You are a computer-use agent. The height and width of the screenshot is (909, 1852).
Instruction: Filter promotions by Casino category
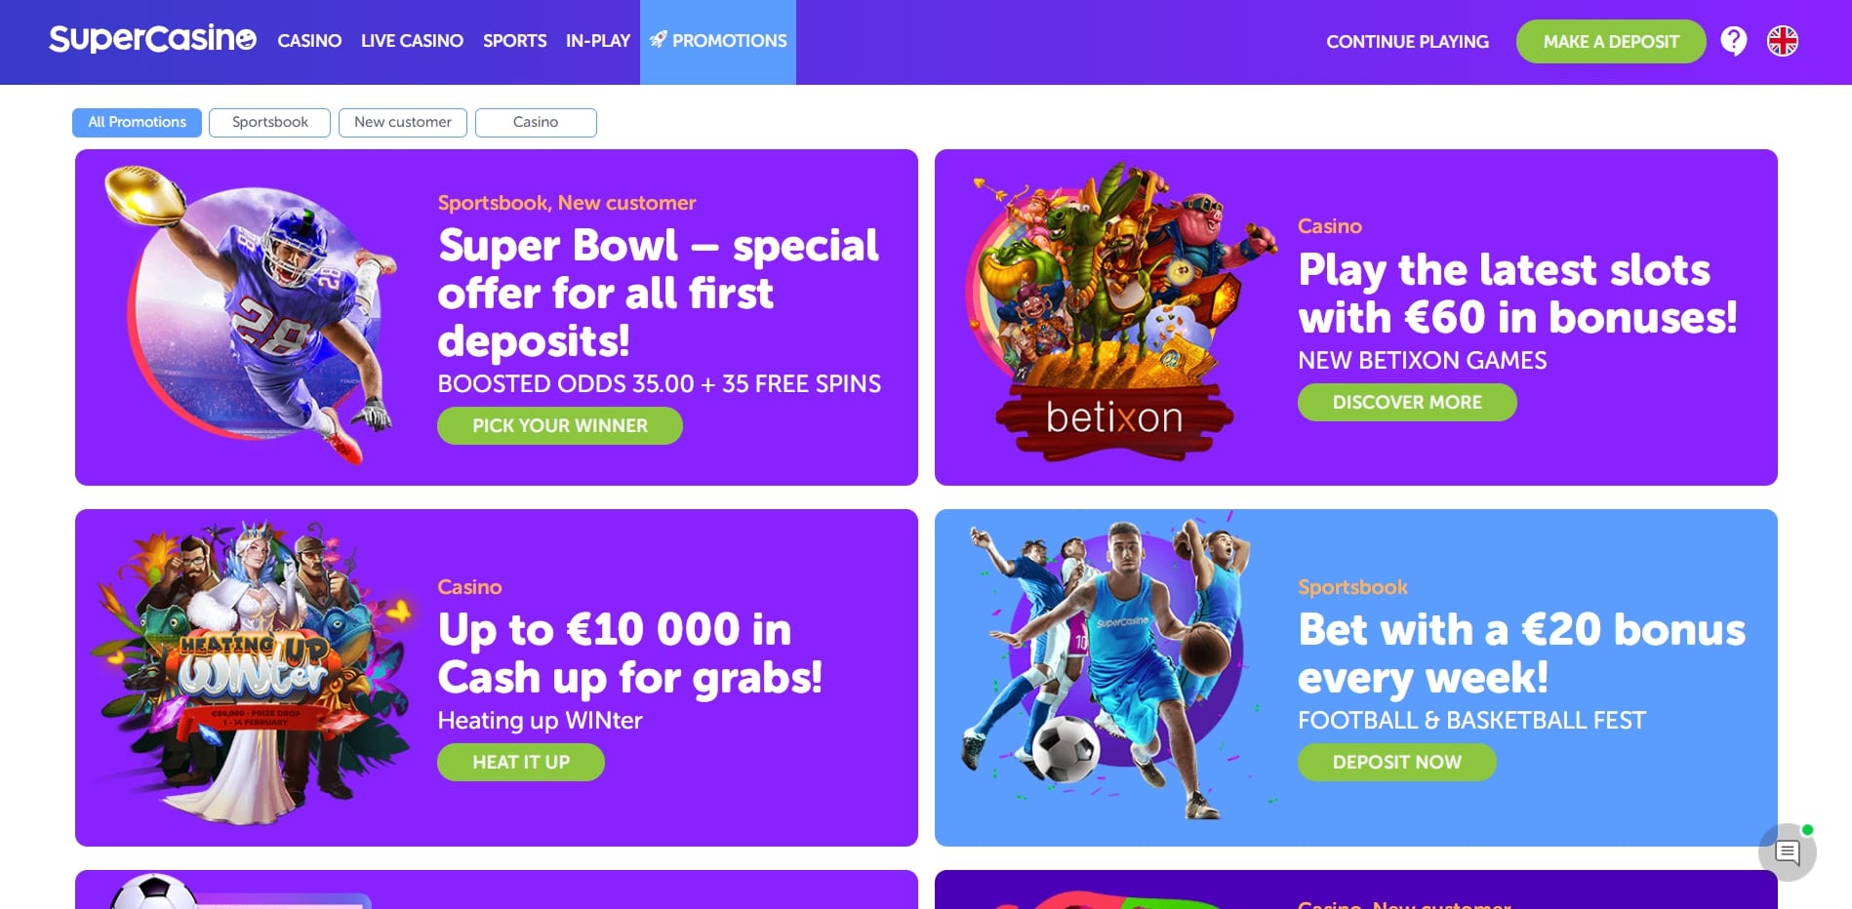point(536,122)
